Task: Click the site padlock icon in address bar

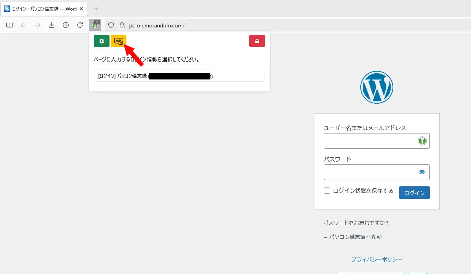Action: [122, 25]
